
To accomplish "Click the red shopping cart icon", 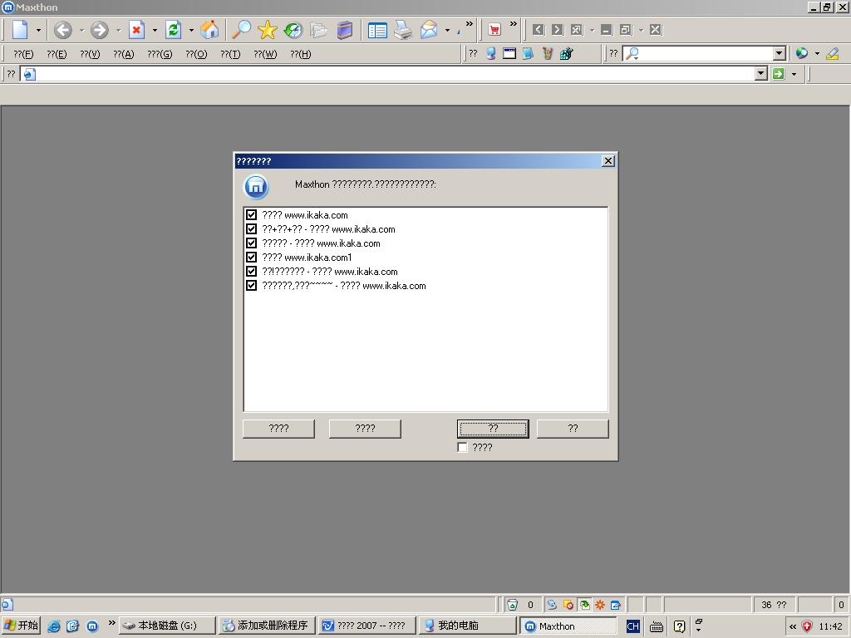I will pos(494,30).
